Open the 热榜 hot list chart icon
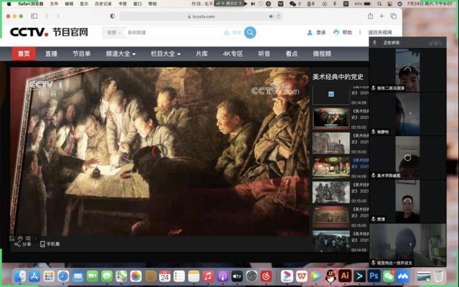The image size is (459, 287). pos(227,33)
